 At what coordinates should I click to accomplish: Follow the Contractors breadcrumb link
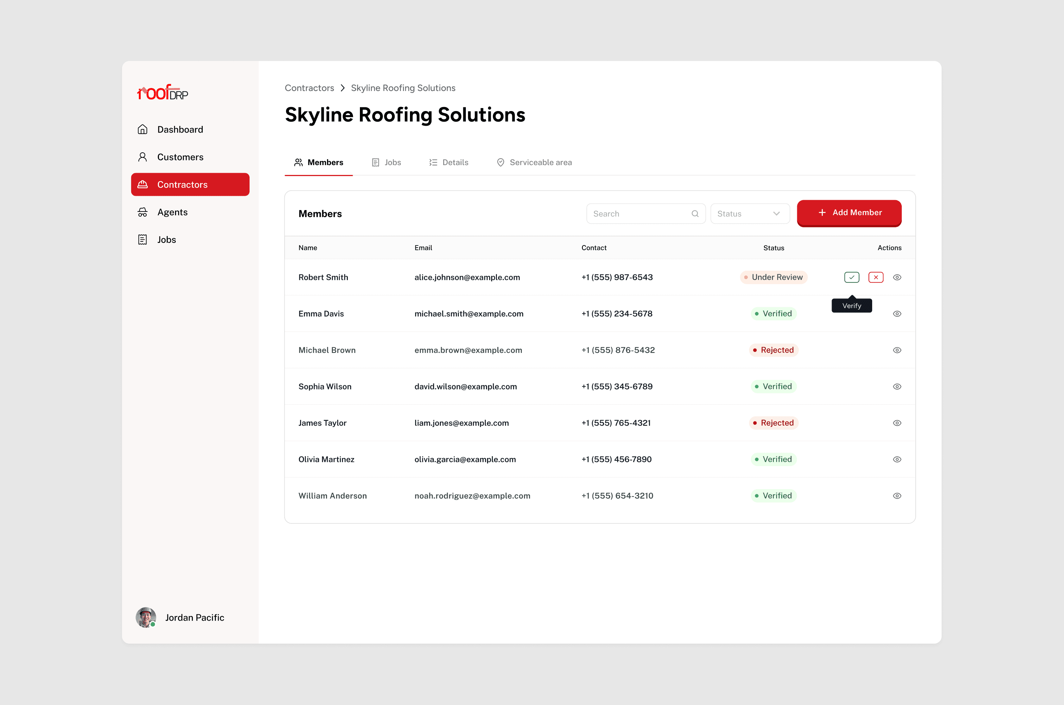point(309,88)
